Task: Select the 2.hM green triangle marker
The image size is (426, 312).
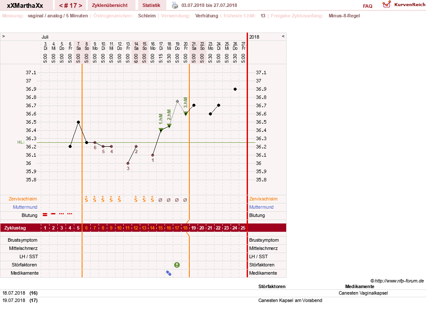Action: coord(169,126)
